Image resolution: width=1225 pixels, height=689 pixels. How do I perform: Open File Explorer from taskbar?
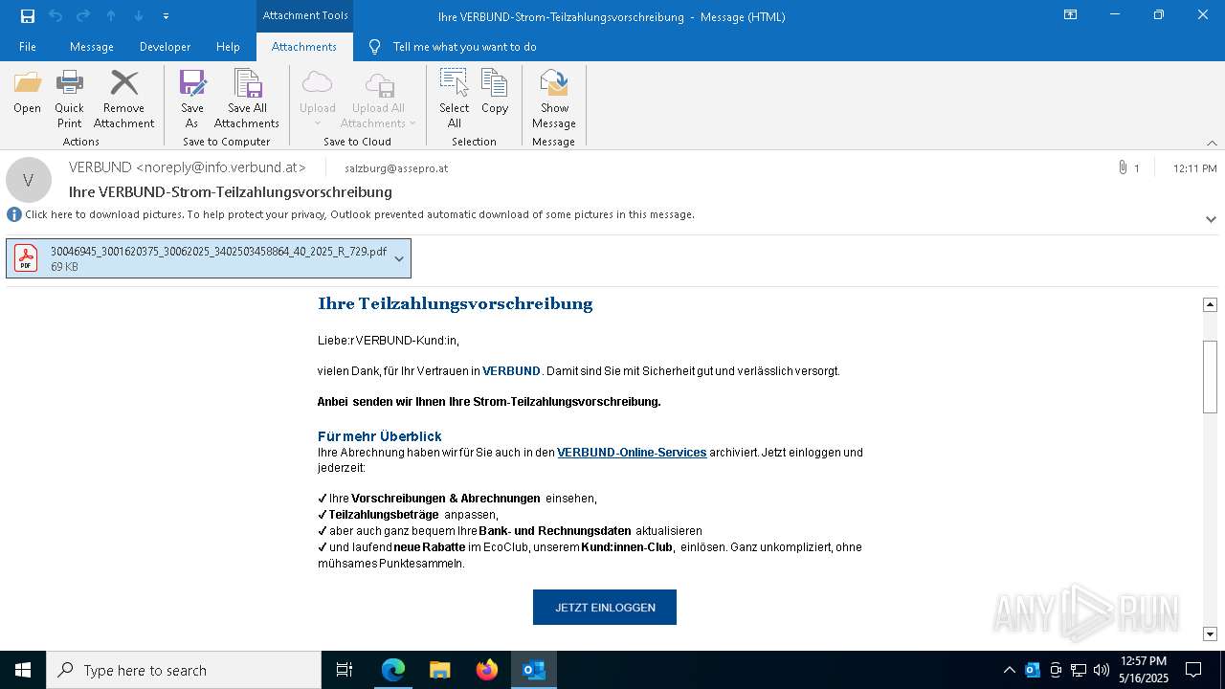pos(440,670)
